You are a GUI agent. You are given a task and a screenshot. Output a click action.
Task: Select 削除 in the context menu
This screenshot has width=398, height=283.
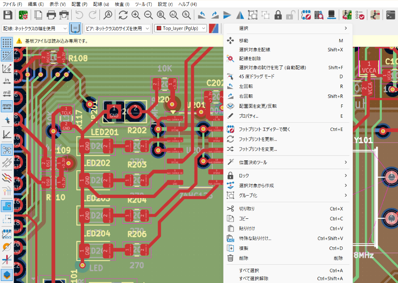(x=288, y=258)
